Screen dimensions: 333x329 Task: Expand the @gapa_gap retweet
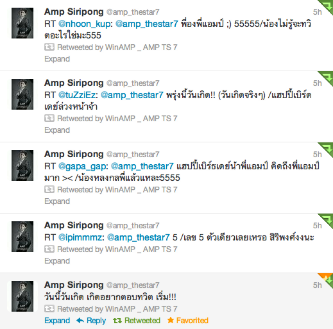pos(57,201)
